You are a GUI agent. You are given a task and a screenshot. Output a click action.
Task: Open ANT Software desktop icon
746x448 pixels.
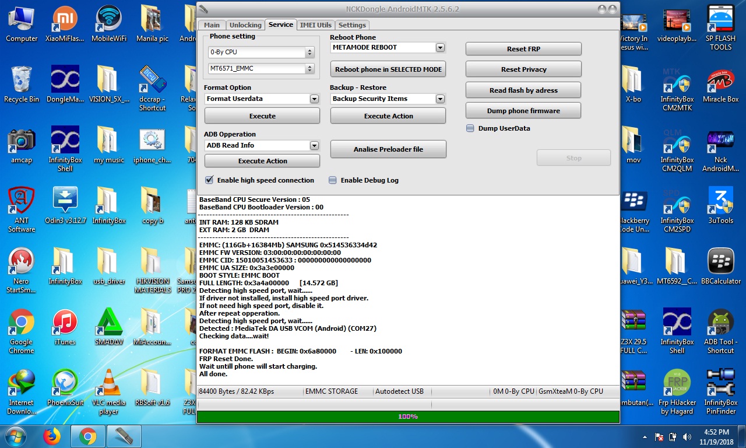[22, 211]
